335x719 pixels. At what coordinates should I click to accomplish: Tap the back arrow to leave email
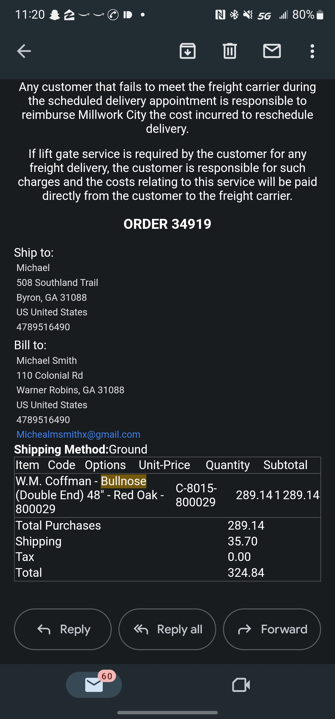[x=24, y=51]
